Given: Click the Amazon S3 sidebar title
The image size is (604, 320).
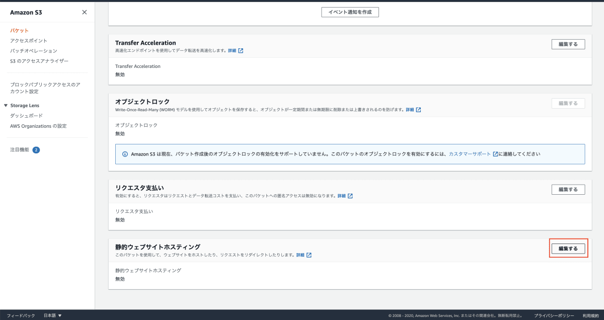Looking at the screenshot, I should 26,13.
